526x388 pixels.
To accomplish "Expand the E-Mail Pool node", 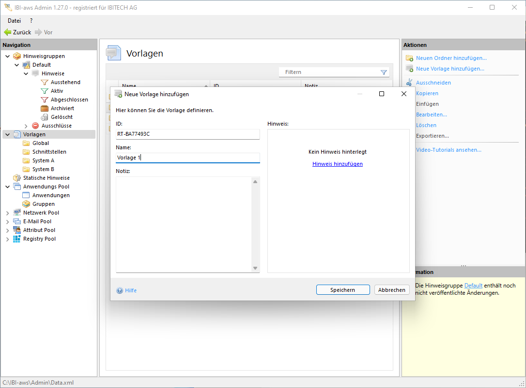I will pos(8,221).
